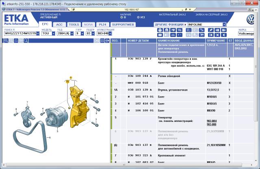
Task: Click the arrow-cross expand panel icon
Action: tap(107, 41)
